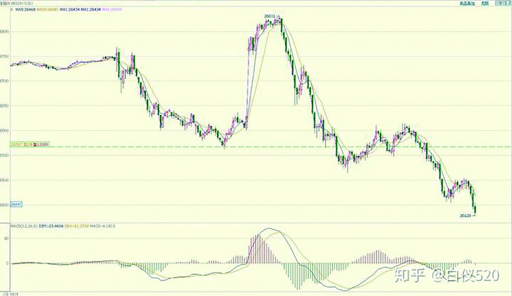This screenshot has width=512, height=296.
Task: Click the date label at bottom left corner
Action: click(x=10, y=294)
